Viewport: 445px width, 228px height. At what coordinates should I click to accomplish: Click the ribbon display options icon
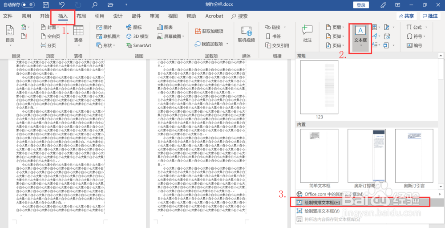click(x=398, y=5)
